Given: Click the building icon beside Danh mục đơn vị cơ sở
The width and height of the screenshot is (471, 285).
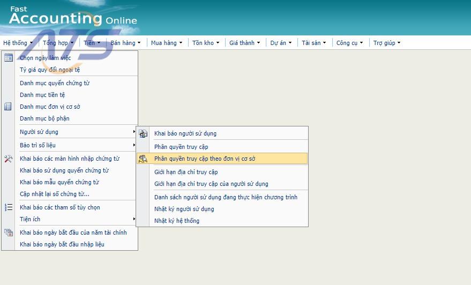Looking at the screenshot, I should (8, 107).
